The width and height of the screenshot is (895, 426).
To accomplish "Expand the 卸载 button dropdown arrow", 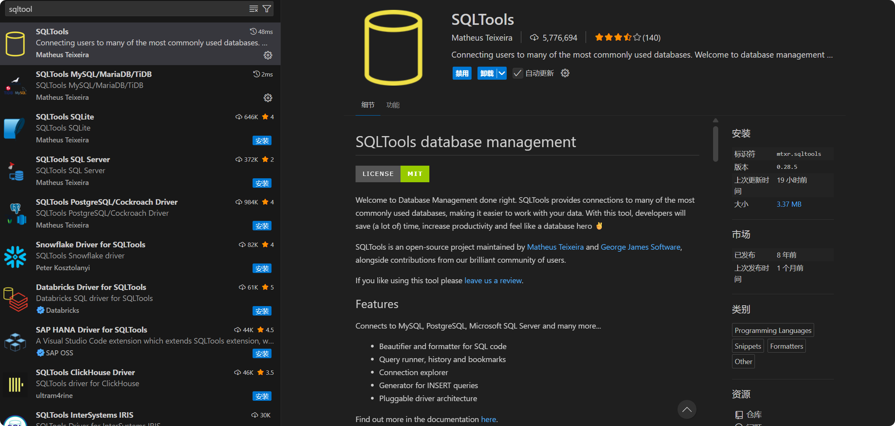I will click(502, 73).
